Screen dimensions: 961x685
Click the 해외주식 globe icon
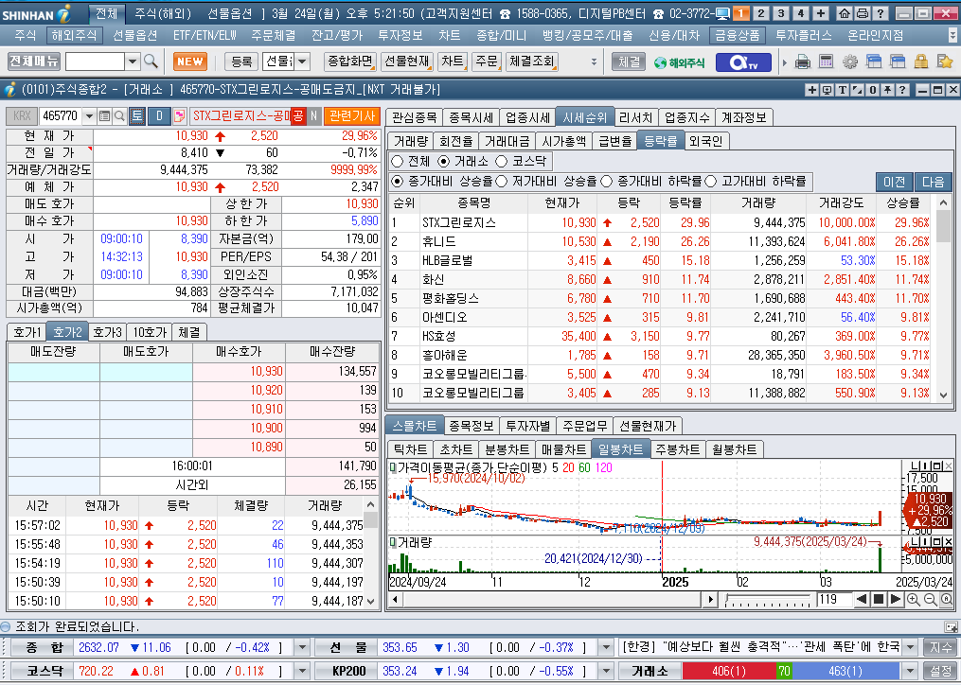tap(679, 61)
